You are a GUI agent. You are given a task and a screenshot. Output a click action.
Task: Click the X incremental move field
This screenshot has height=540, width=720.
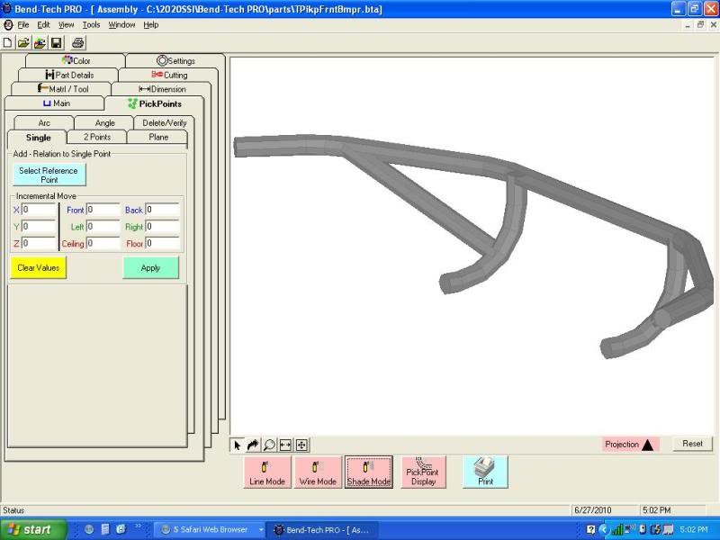click(x=39, y=210)
